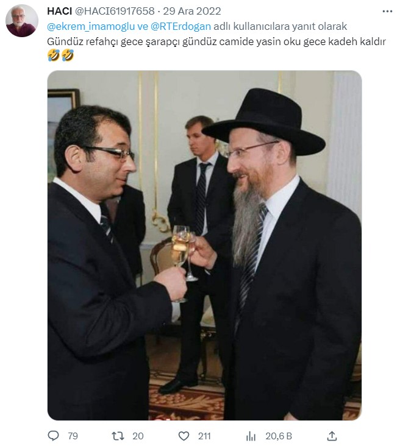The width and height of the screenshot is (400, 446).
Task: Click the @HACI61917658 handle
Action: tap(115, 11)
